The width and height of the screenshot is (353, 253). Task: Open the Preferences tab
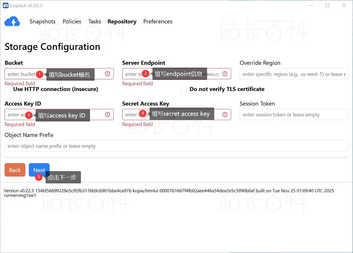[158, 21]
